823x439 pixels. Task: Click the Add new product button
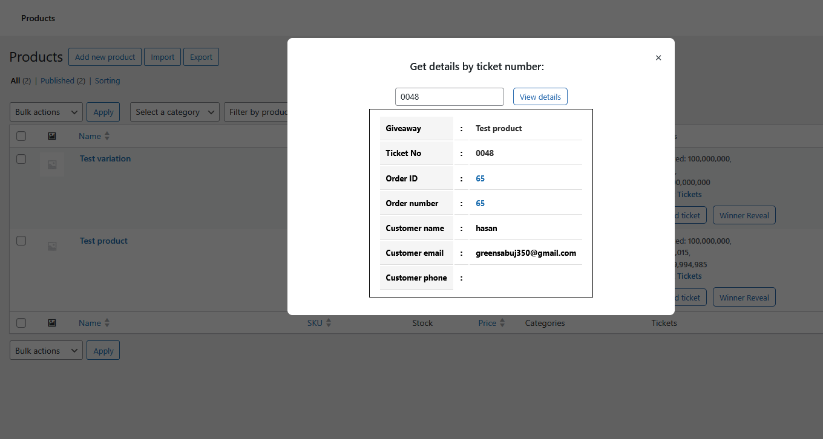pyautogui.click(x=105, y=57)
